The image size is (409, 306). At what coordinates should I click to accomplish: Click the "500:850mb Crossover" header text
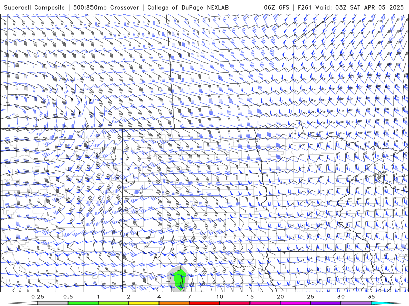point(106,7)
